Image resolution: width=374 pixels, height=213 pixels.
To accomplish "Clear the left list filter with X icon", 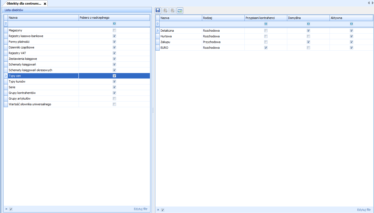I will 6,209.
